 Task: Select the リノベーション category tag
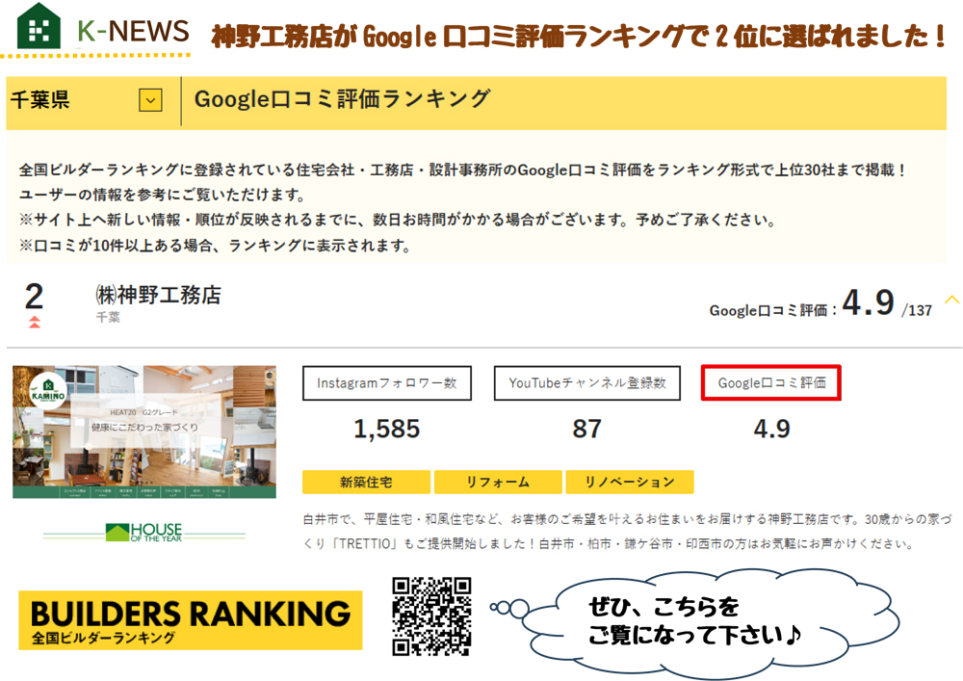[x=630, y=482]
